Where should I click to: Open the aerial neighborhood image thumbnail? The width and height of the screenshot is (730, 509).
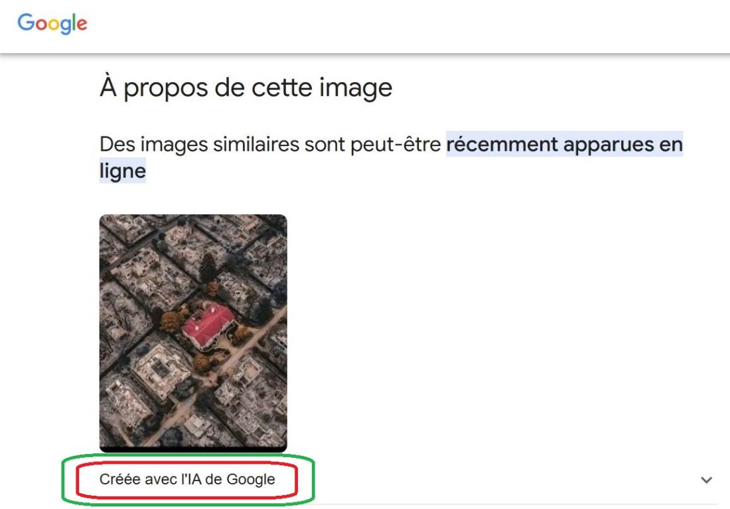pyautogui.click(x=193, y=332)
